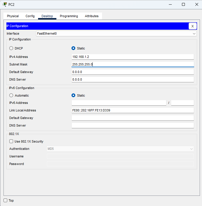Open the FastEthernet0 interface dropdown
This screenshot has height=206, width=202.
click(116, 33)
